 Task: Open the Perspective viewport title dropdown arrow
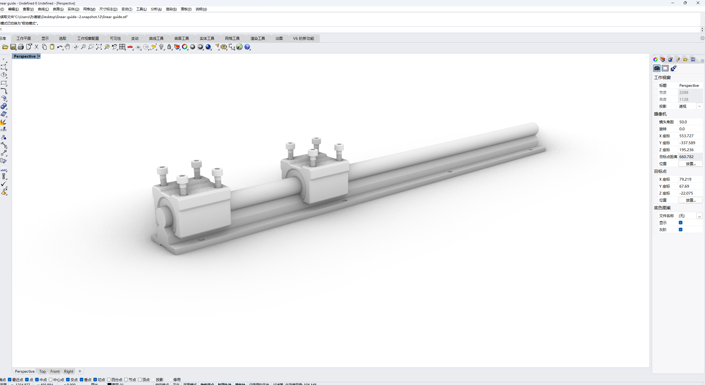pyautogui.click(x=39, y=56)
